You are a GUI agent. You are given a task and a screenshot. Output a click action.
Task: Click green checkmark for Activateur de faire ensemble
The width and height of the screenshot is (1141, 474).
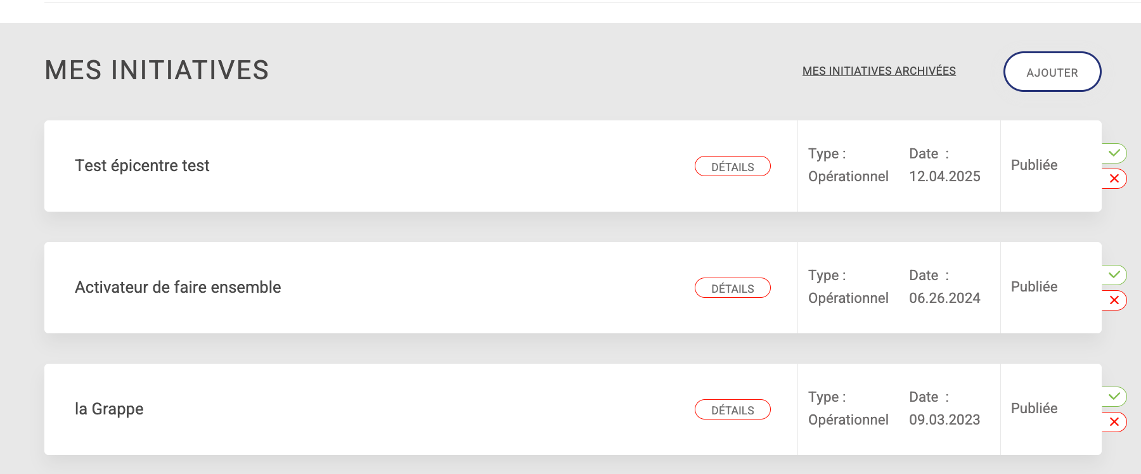point(1114,275)
